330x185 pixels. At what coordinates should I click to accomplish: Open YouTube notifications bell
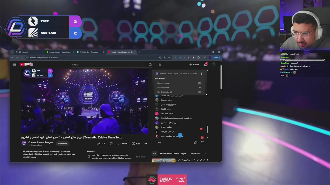point(205,64)
